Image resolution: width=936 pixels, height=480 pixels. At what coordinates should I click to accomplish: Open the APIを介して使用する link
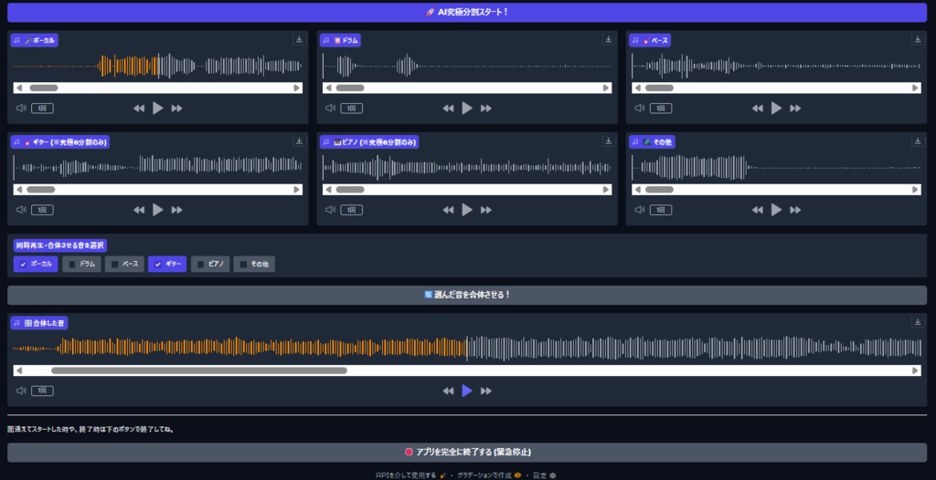tap(410, 475)
